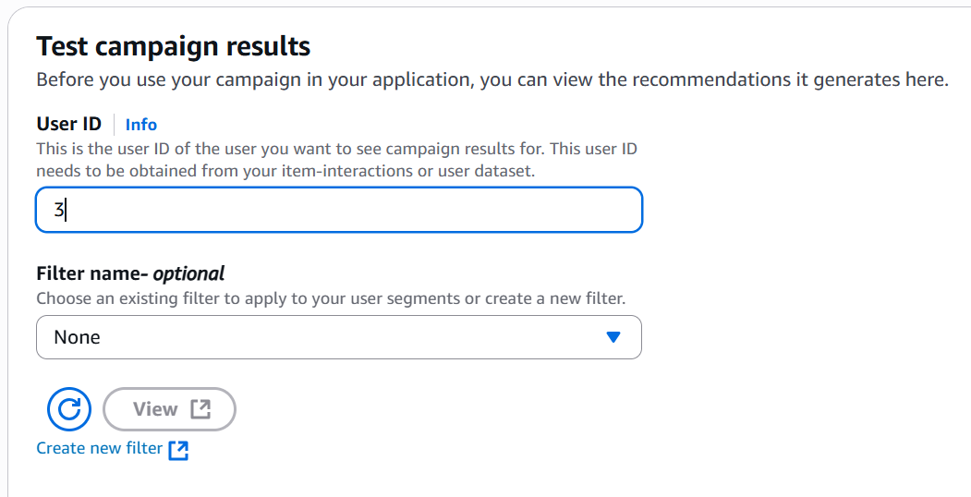This screenshot has height=497, width=971.
Task: Click the 'Choose an existing filter' description
Action: click(331, 298)
